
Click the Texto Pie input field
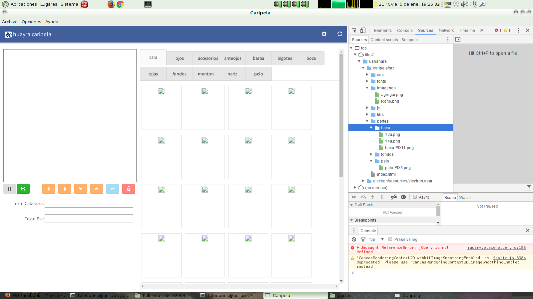89,219
